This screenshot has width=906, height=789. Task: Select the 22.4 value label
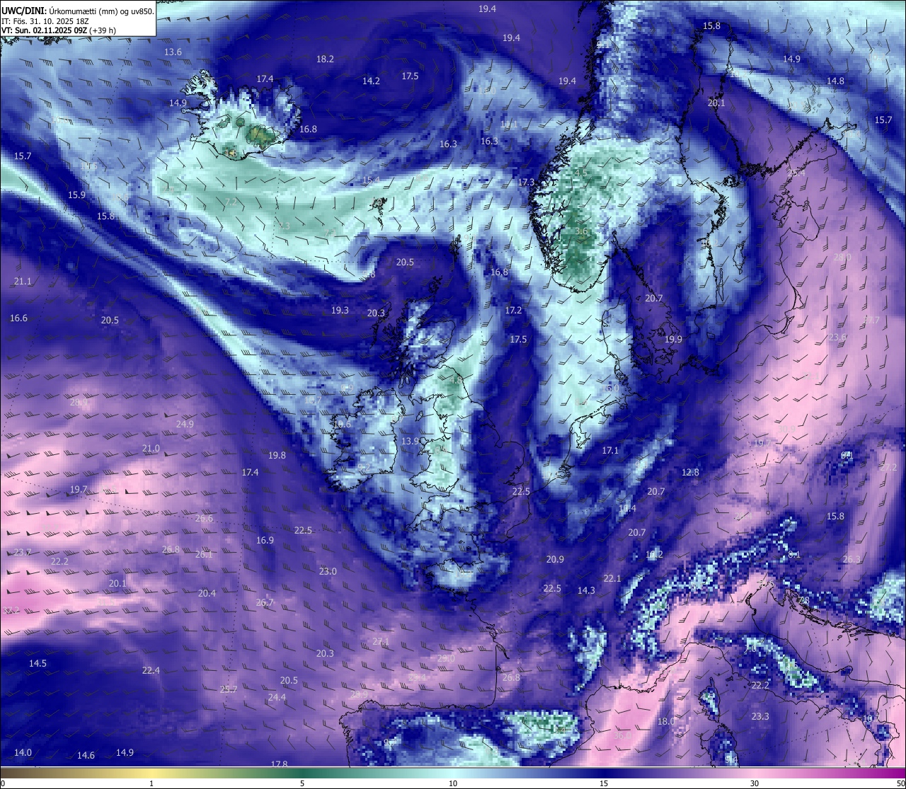[x=151, y=671]
